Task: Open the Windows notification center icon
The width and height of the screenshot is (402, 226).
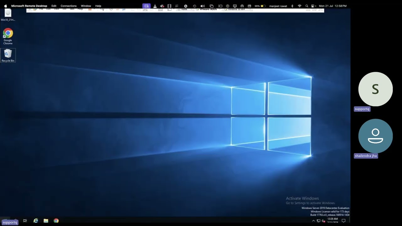Action: (344, 221)
